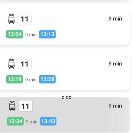Click tram icon in the 13:19 departure card
Viewport: 133px width, 133px height.
click(11, 64)
